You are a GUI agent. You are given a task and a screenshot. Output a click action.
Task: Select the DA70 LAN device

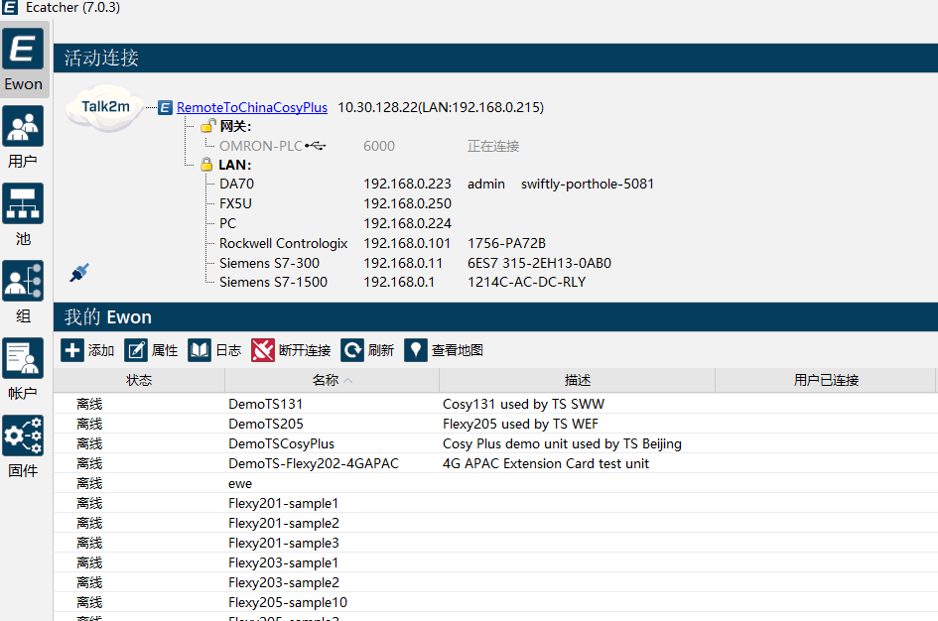pyautogui.click(x=237, y=185)
